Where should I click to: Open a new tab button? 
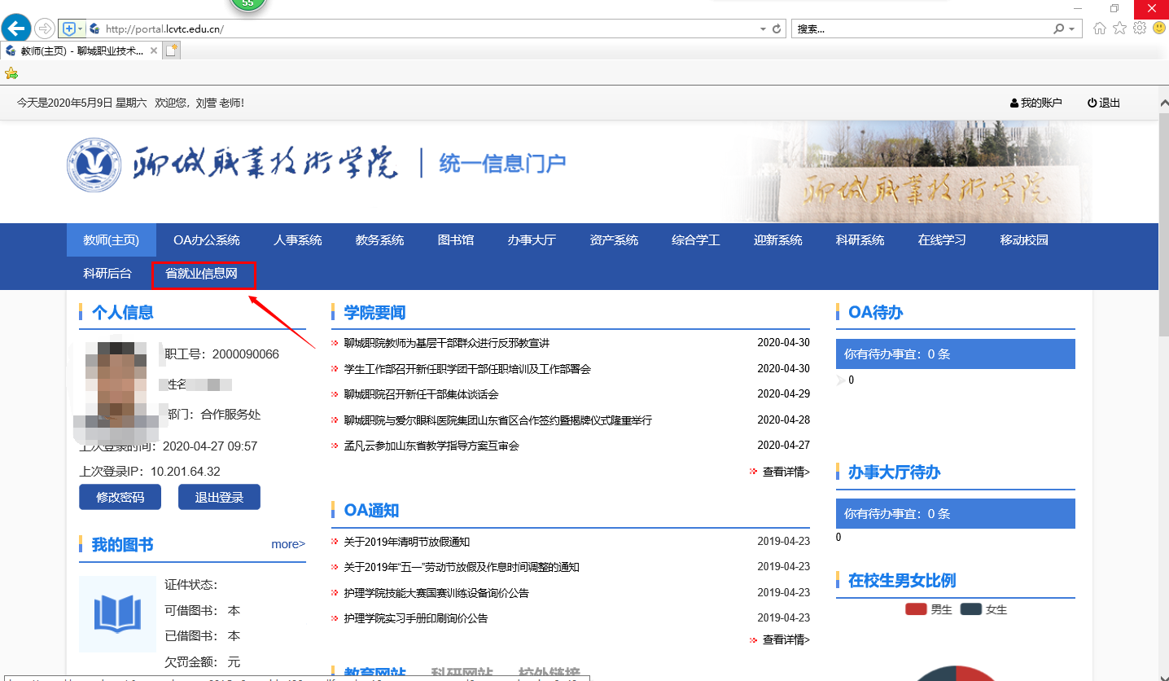(x=172, y=51)
